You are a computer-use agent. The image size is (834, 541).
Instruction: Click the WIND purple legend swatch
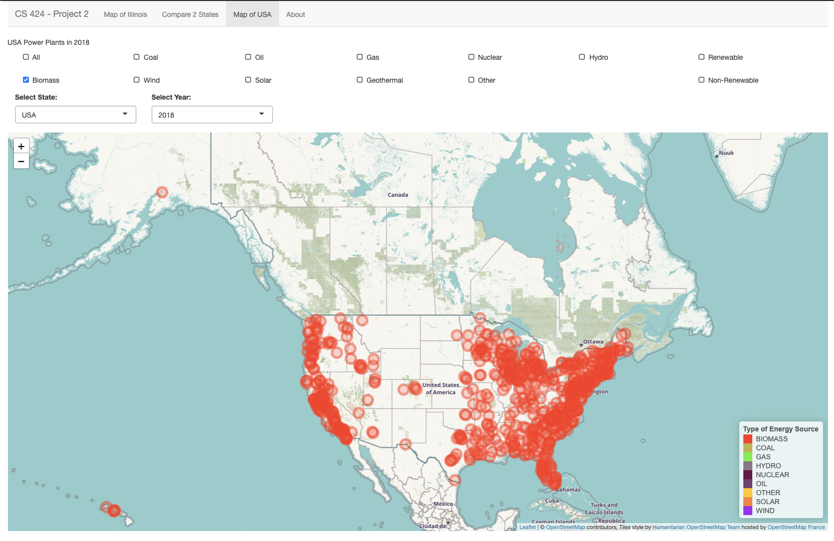click(748, 511)
